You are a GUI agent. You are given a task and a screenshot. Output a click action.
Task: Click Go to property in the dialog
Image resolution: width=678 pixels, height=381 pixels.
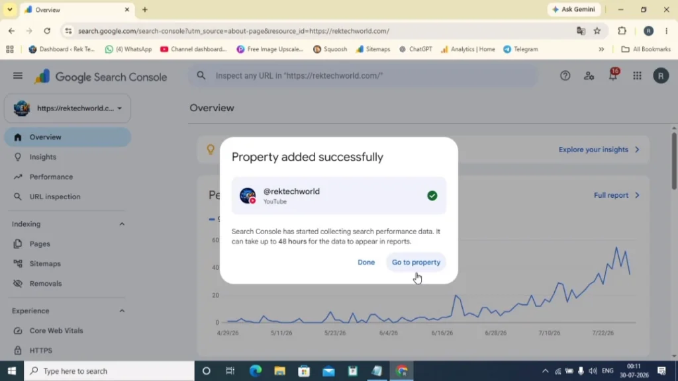(416, 262)
